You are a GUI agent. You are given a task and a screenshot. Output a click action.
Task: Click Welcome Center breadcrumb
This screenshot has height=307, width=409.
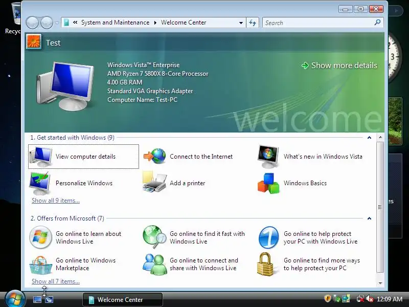[184, 23]
